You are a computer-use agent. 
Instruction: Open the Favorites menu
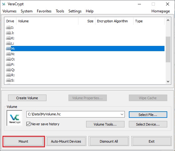[x=44, y=11]
